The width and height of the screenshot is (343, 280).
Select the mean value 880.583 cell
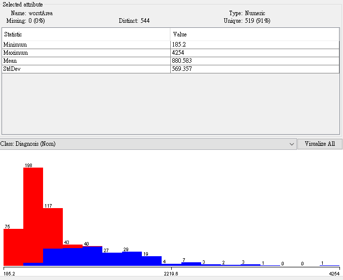click(x=255, y=61)
